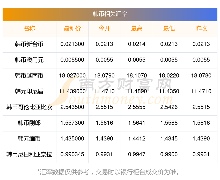Select the 韩币越南币 row name
The width and height of the screenshot is (220, 180).
[29, 76]
